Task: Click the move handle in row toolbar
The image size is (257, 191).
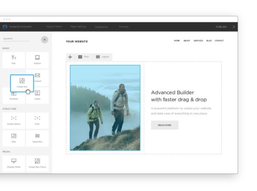Action: pos(70,57)
